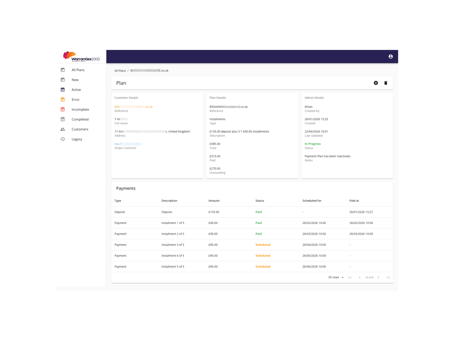Click the £585.00 total value
The width and height of the screenshot is (455, 341).
215,144
